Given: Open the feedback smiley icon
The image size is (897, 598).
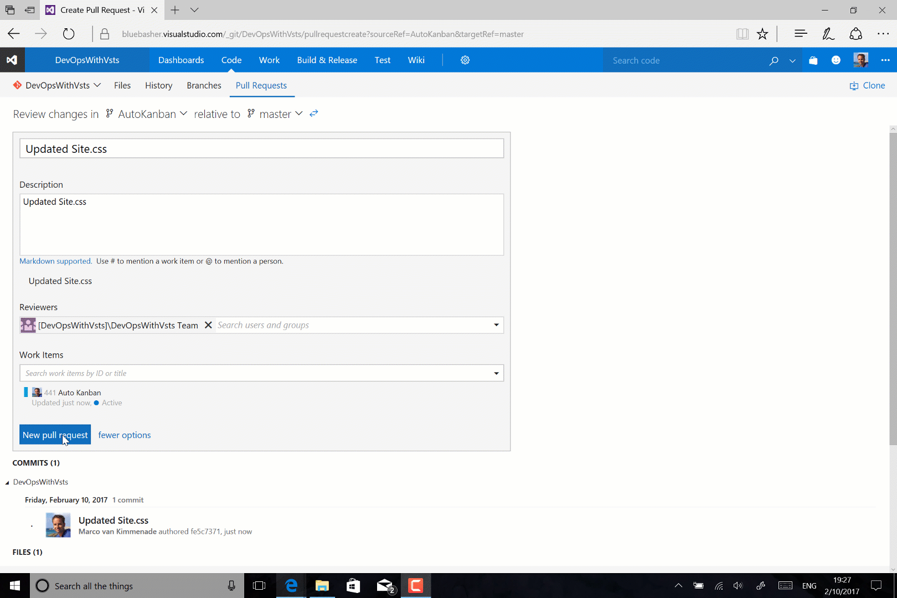Looking at the screenshot, I should (836, 60).
